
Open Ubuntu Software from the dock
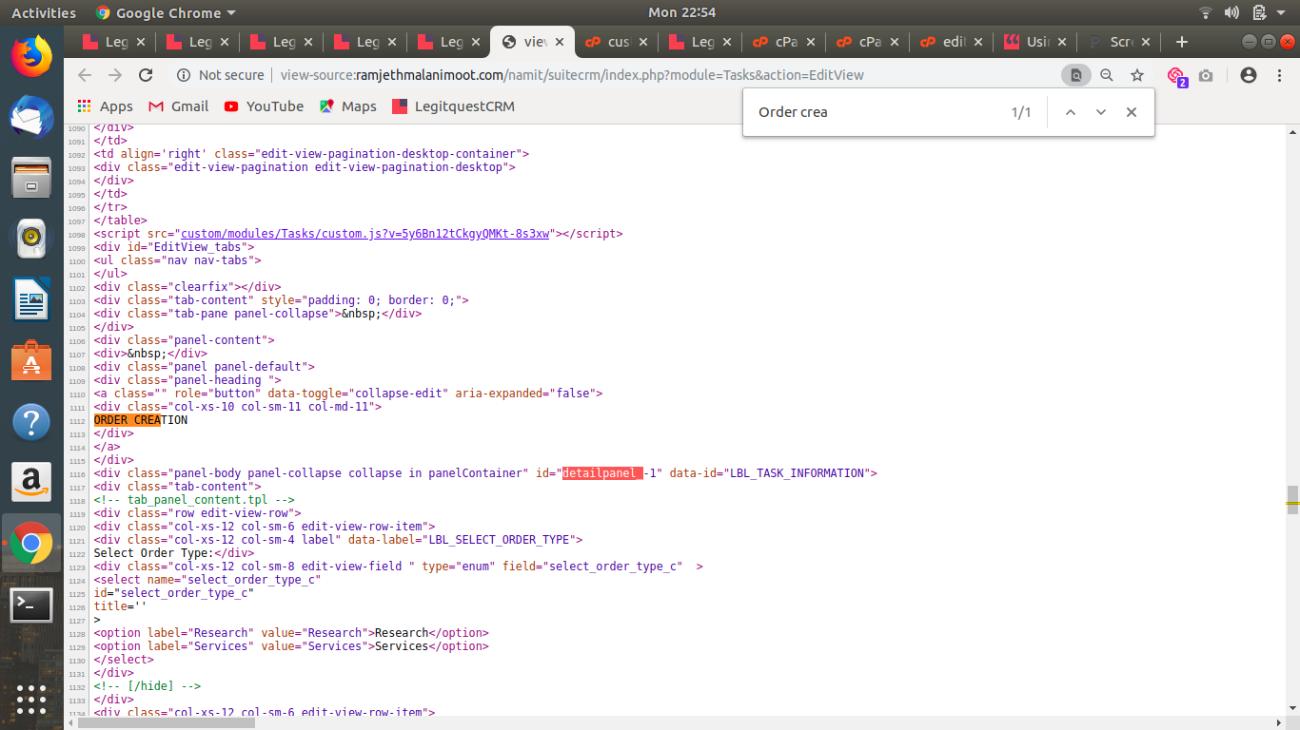click(x=31, y=360)
